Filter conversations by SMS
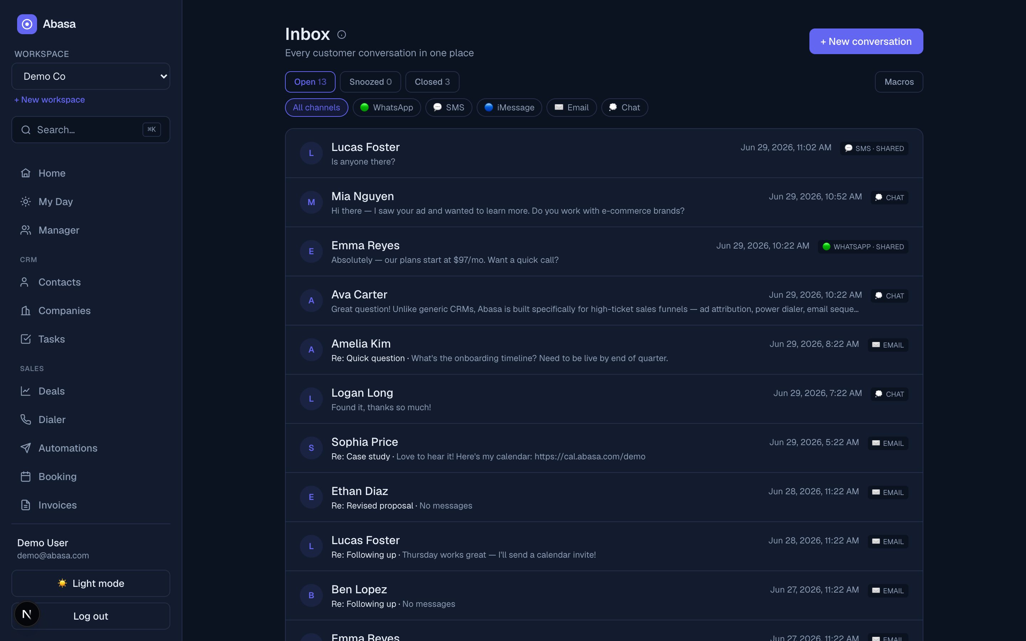 (449, 107)
